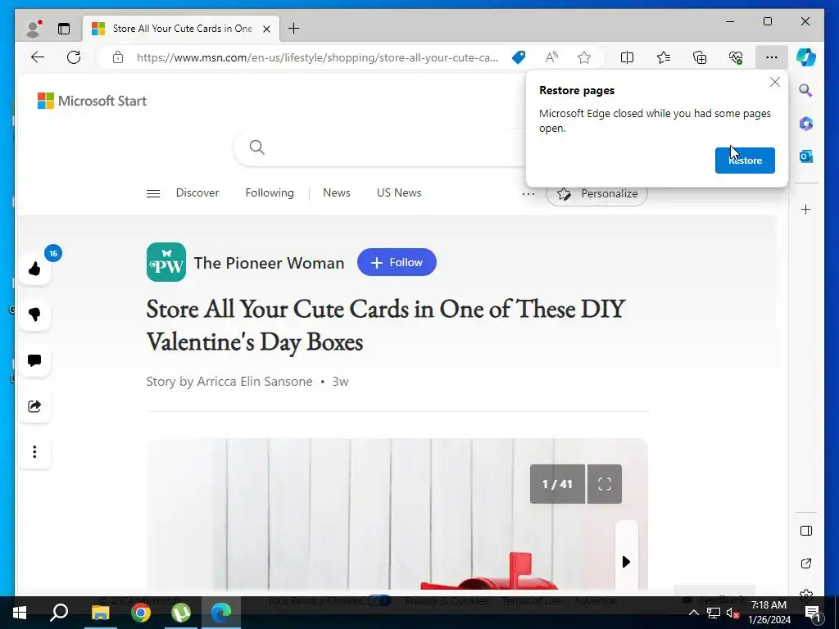Image resolution: width=839 pixels, height=629 pixels.
Task: Like the article with thumbs up
Action: tap(34, 269)
